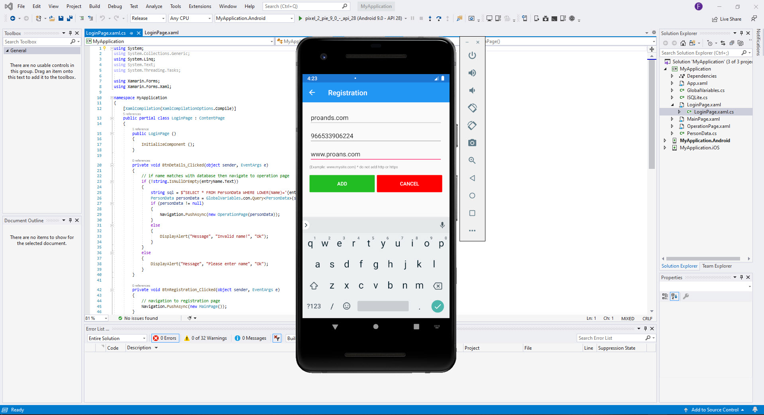This screenshot has height=415, width=764.
Task: Click emulator zoom magnifier icon
Action: click(x=472, y=161)
